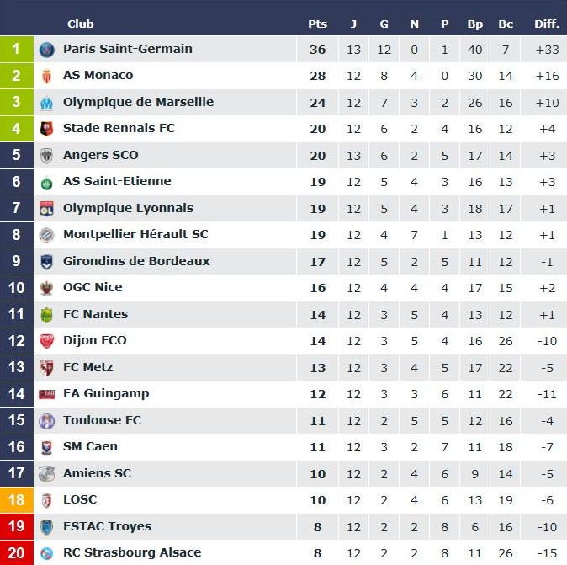
Task: Open the Montpellier Hérault SC link
Action: [135, 234]
